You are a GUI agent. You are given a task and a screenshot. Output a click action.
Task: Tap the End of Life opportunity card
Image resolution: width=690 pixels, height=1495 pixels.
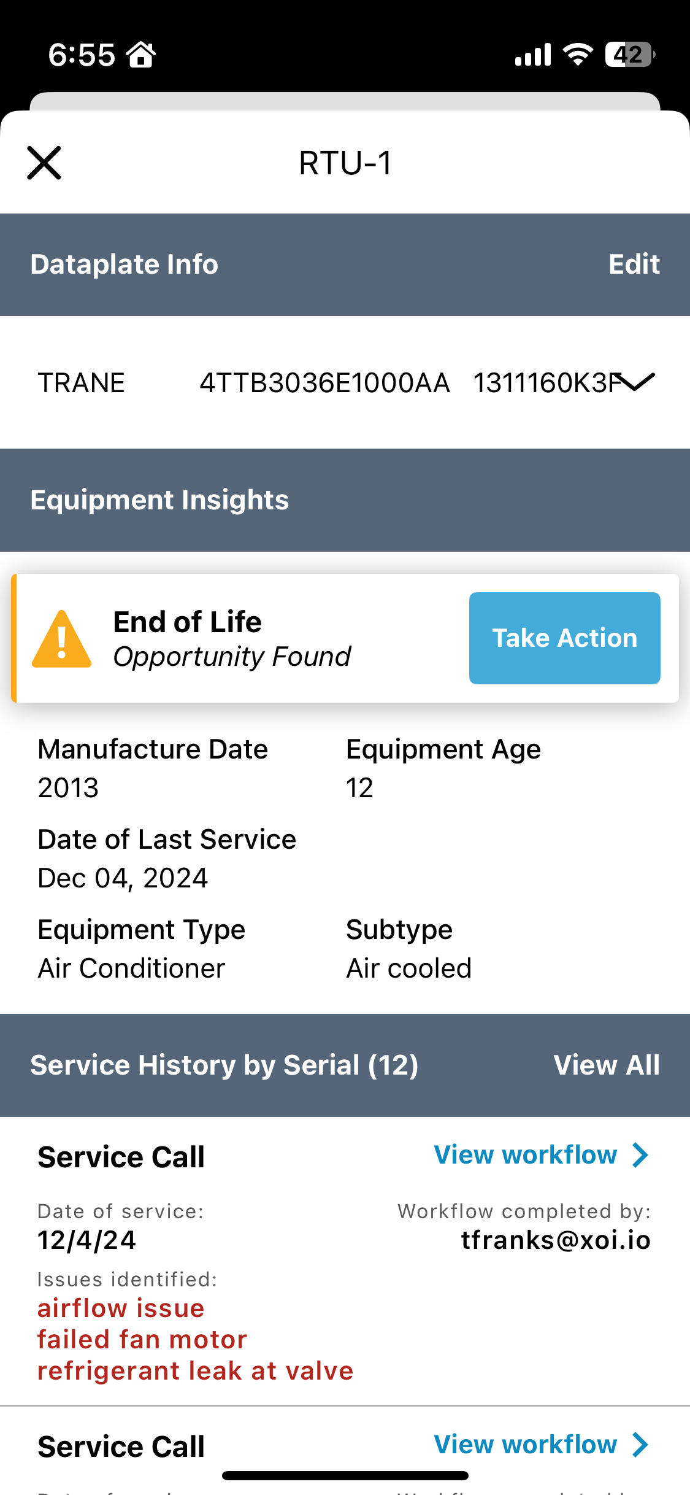click(x=345, y=638)
